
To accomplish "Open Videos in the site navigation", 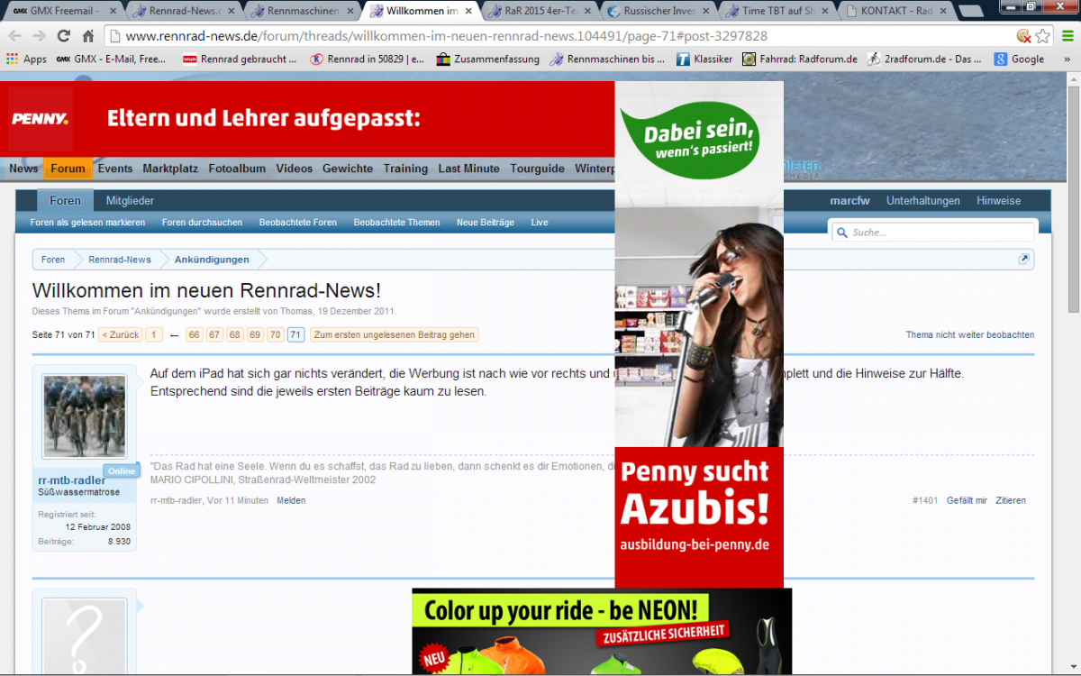I will click(x=295, y=169).
